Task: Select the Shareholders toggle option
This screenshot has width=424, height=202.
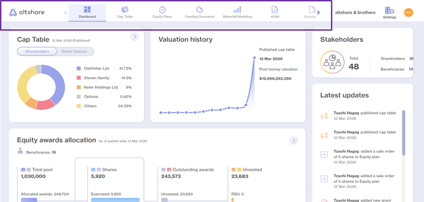Action: tap(37, 51)
